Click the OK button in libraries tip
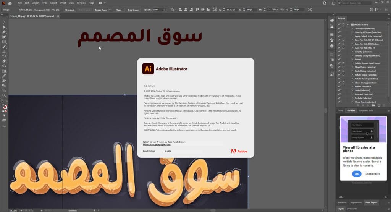This screenshot has width=391, height=212. 357,174
